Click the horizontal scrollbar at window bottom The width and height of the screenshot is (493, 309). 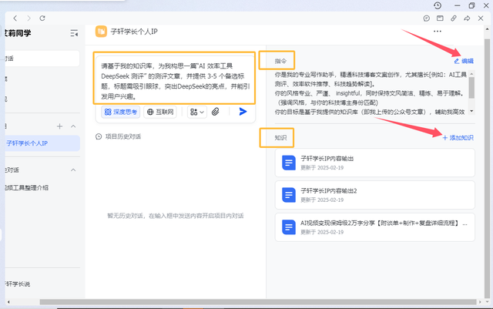coord(258,302)
